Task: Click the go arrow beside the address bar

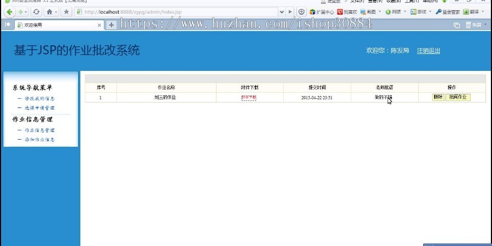Action: click(290, 12)
